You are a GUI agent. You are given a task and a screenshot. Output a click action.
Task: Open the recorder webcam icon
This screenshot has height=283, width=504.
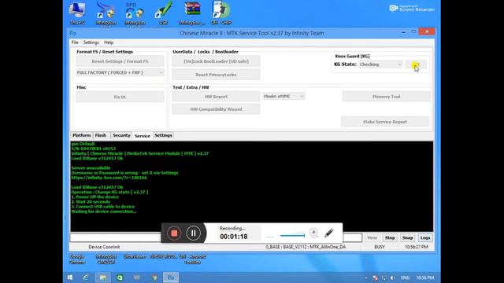(x=313, y=233)
